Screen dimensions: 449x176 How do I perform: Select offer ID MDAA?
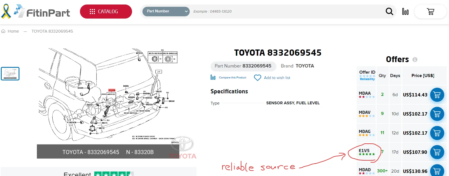pyautogui.click(x=365, y=93)
